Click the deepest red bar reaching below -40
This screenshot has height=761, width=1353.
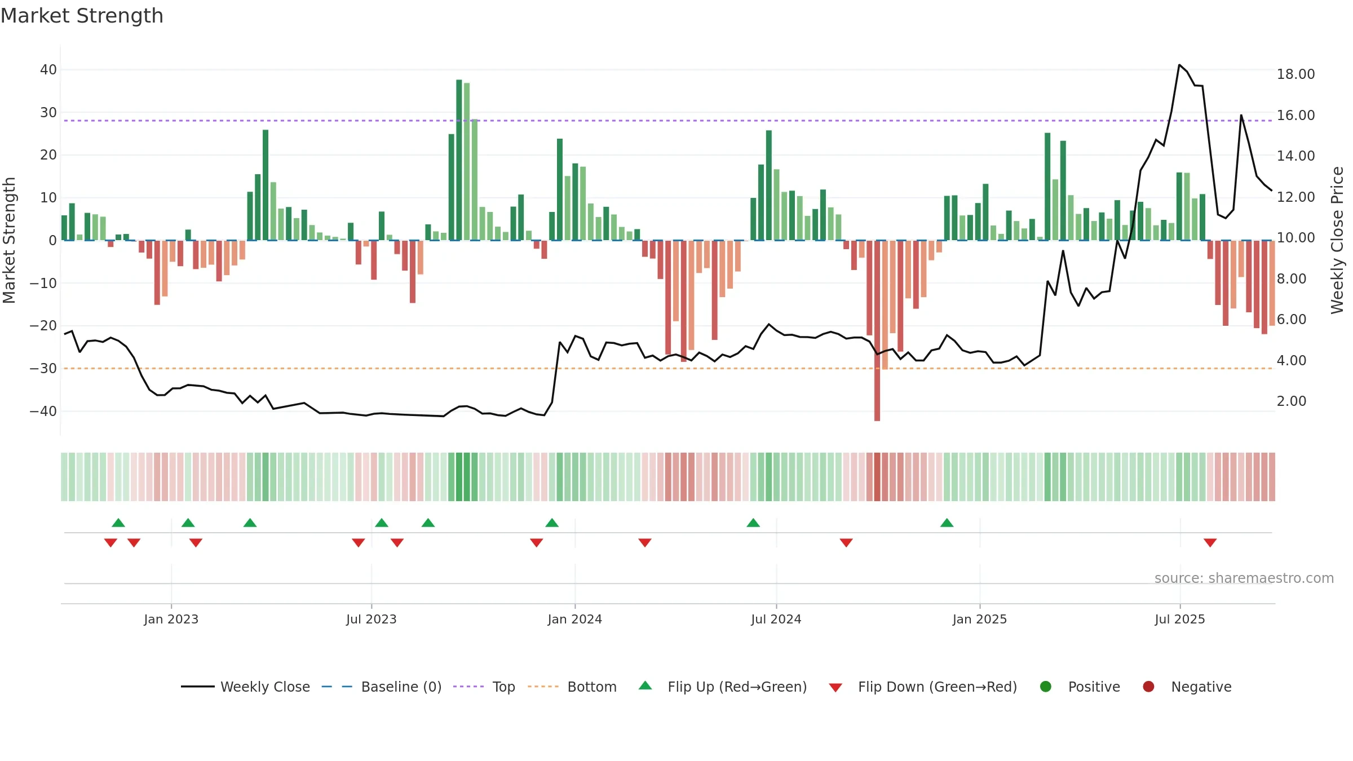coord(877,330)
